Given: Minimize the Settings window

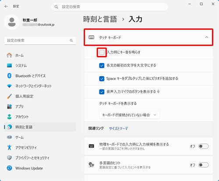Looking at the screenshot, I should click(x=190, y=4).
